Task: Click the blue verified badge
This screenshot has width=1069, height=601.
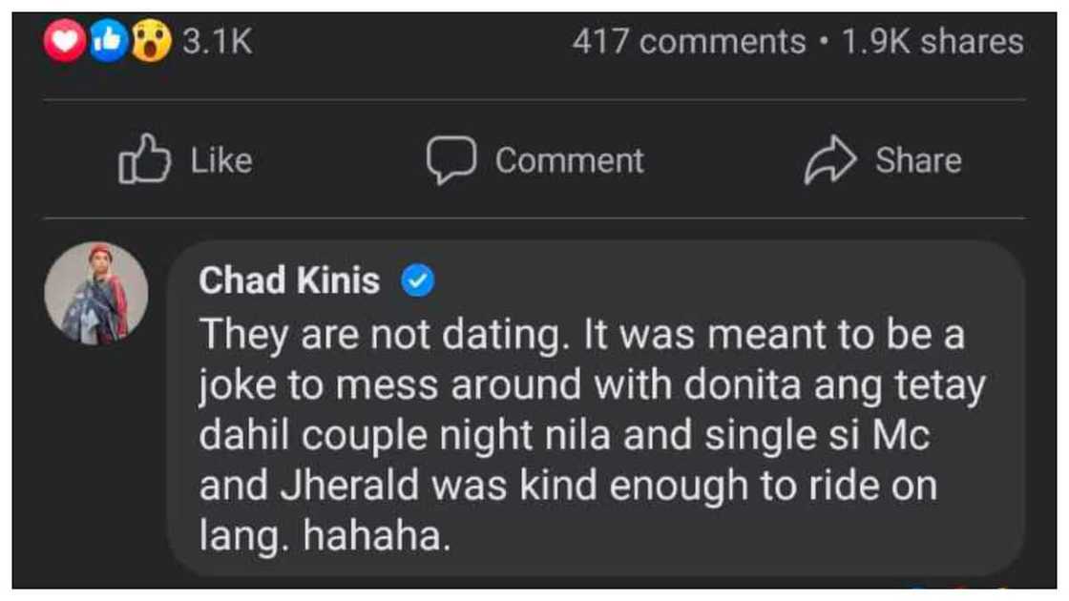Action: pyautogui.click(x=418, y=281)
